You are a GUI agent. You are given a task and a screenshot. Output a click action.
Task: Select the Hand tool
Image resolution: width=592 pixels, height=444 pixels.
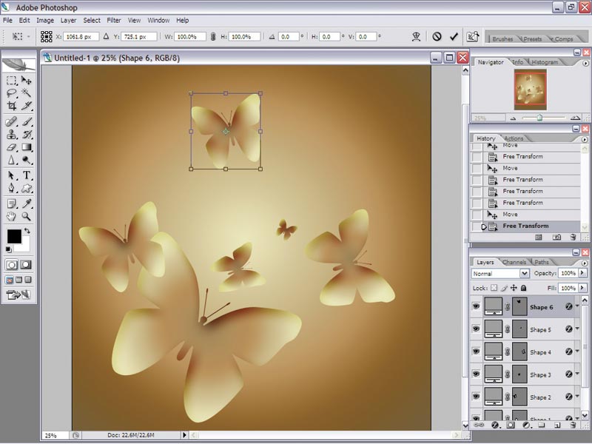pyautogui.click(x=11, y=217)
